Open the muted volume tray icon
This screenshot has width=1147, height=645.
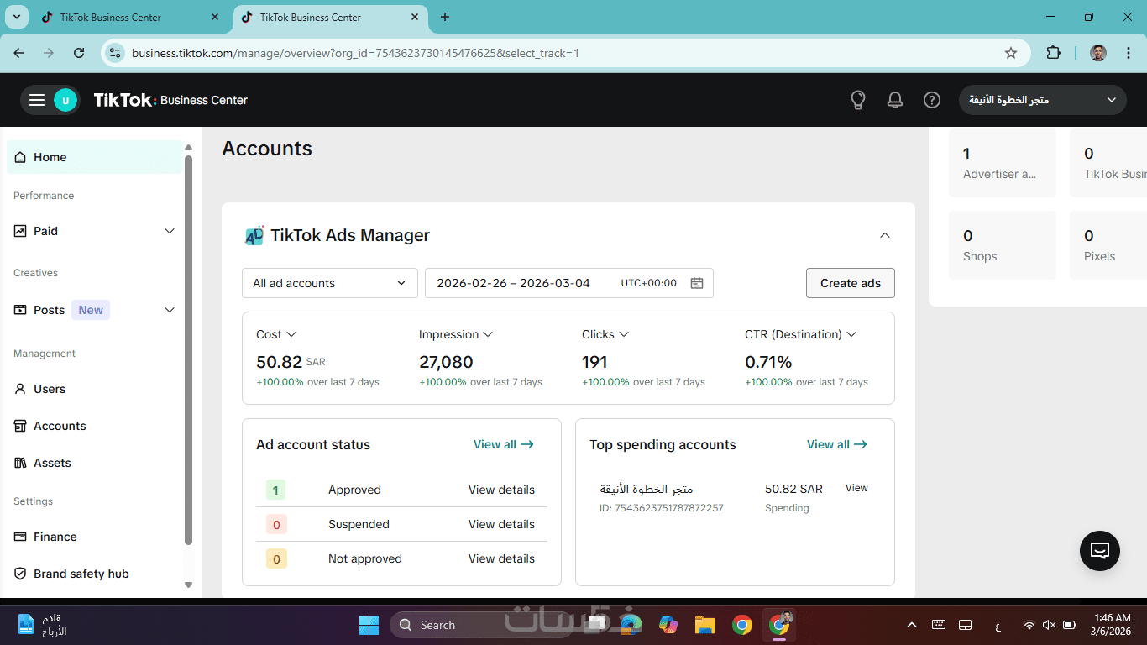pyautogui.click(x=1049, y=625)
